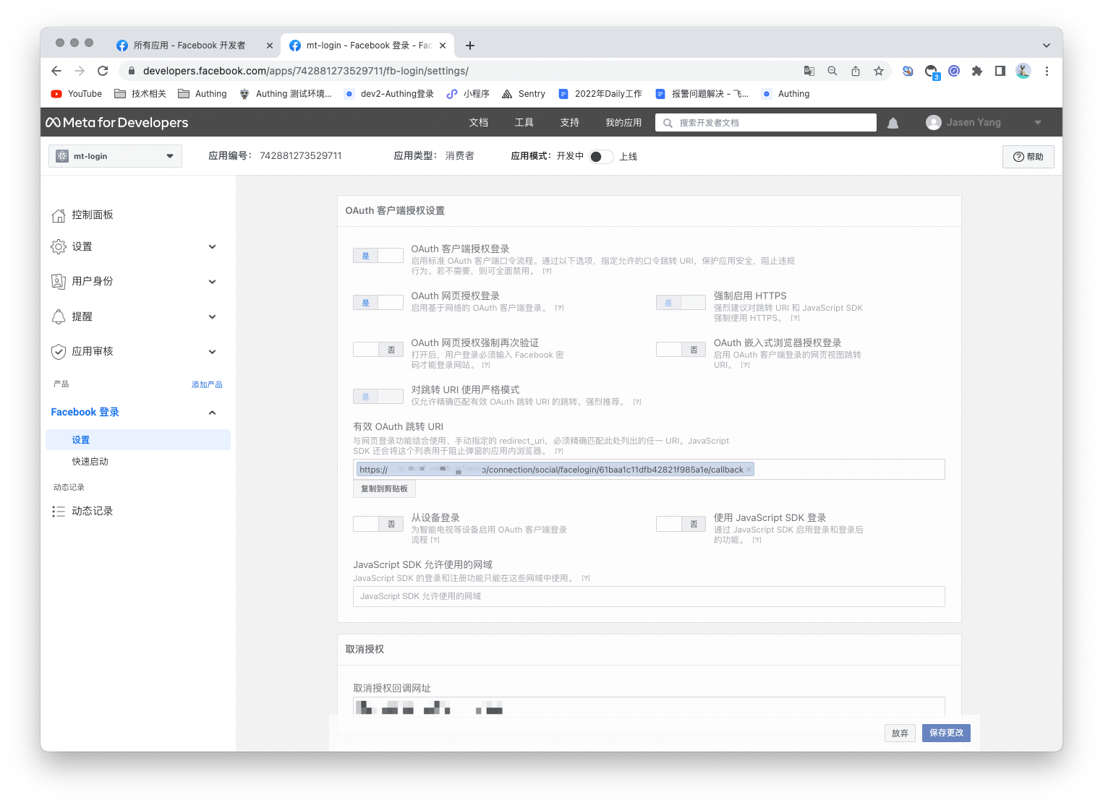
Task: Click the notifications bell icon
Action: click(x=893, y=123)
